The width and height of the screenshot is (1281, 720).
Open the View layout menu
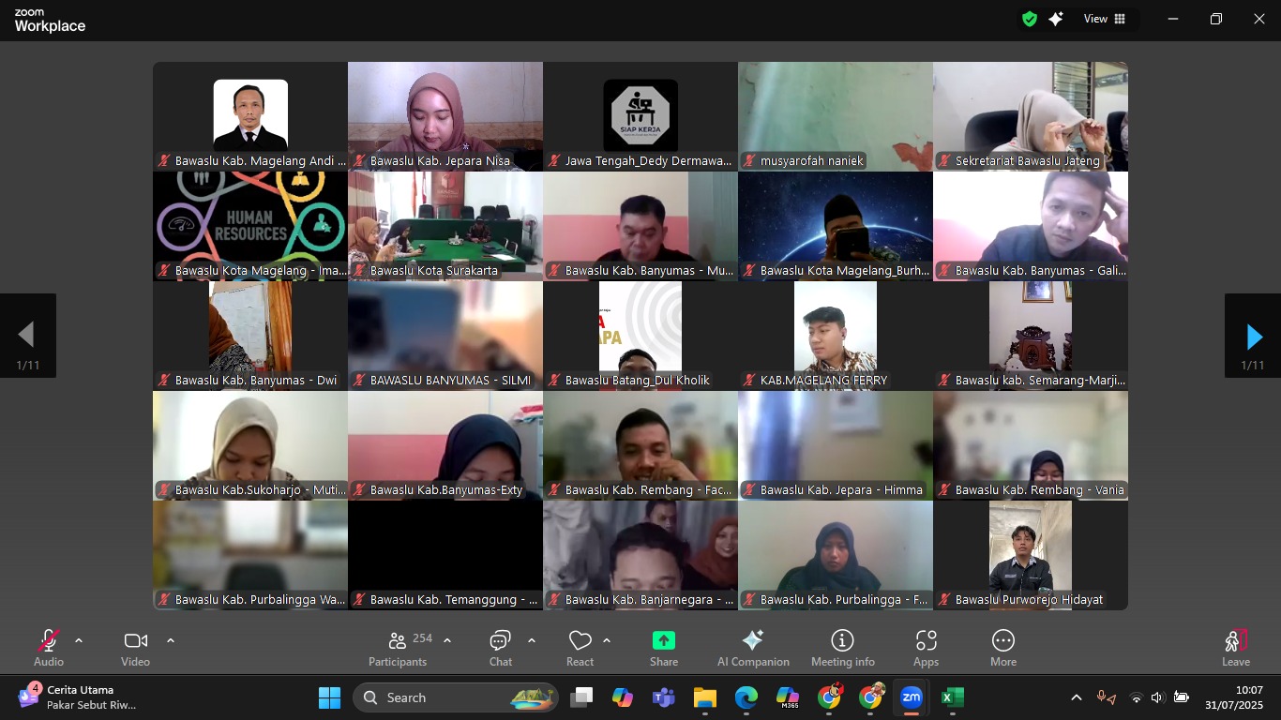1105,19
